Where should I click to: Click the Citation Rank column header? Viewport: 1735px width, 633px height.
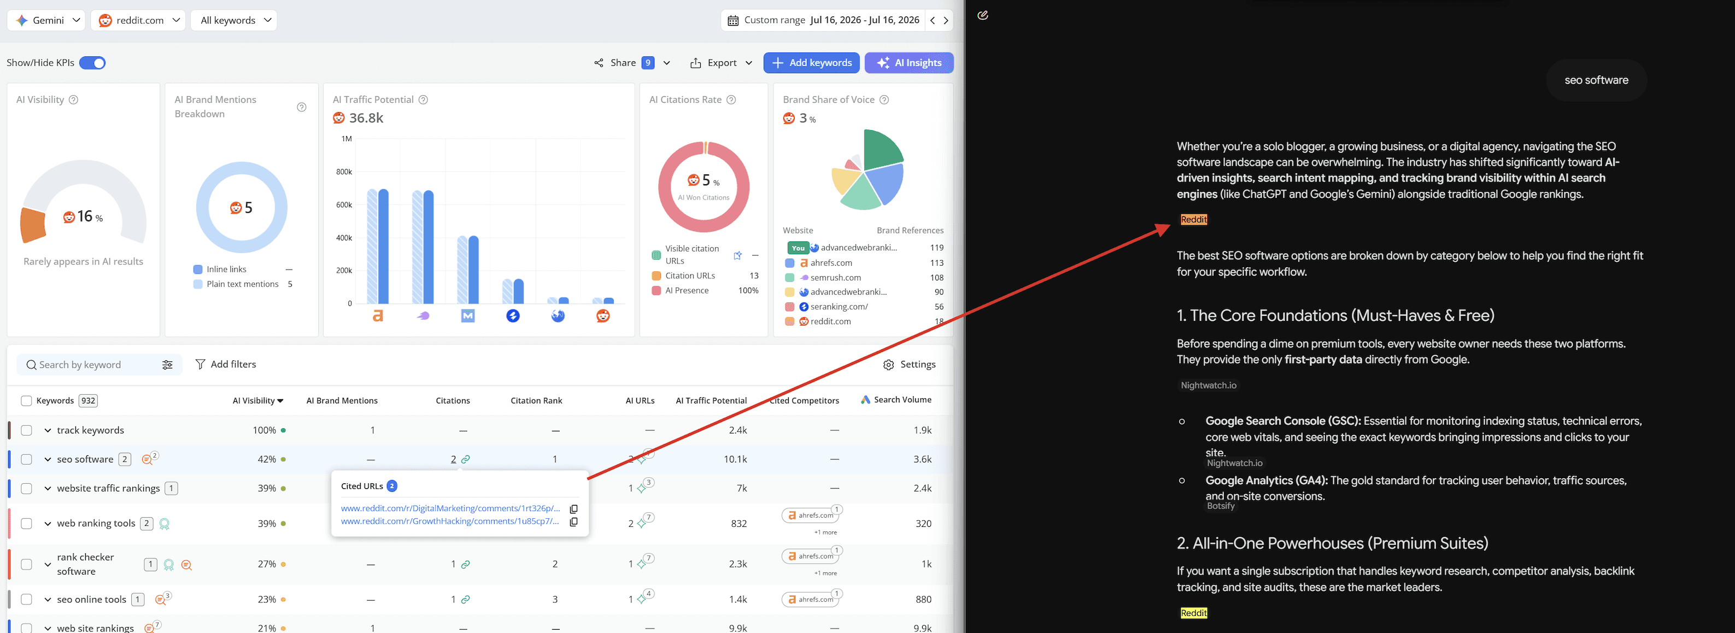coord(536,401)
